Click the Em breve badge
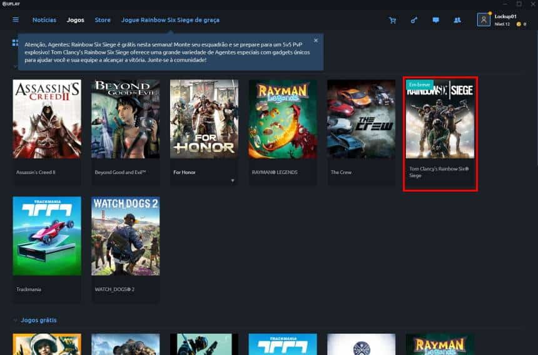Viewport: 538px width, 355px height. tap(420, 85)
